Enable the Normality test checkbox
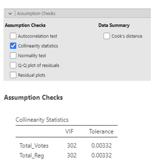 click(13, 55)
